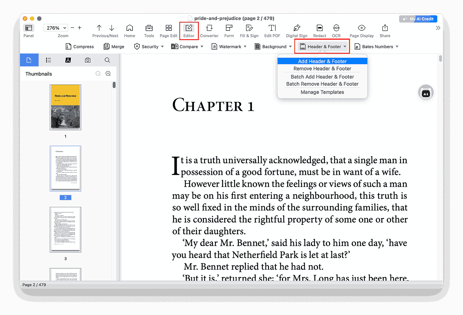Increase zoom with the plus button
The height and width of the screenshot is (315, 463).
point(80,28)
